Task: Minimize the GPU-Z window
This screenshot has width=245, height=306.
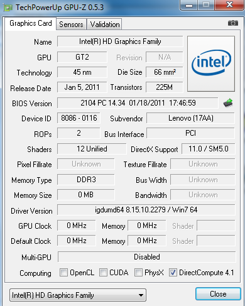Action: point(189,5)
